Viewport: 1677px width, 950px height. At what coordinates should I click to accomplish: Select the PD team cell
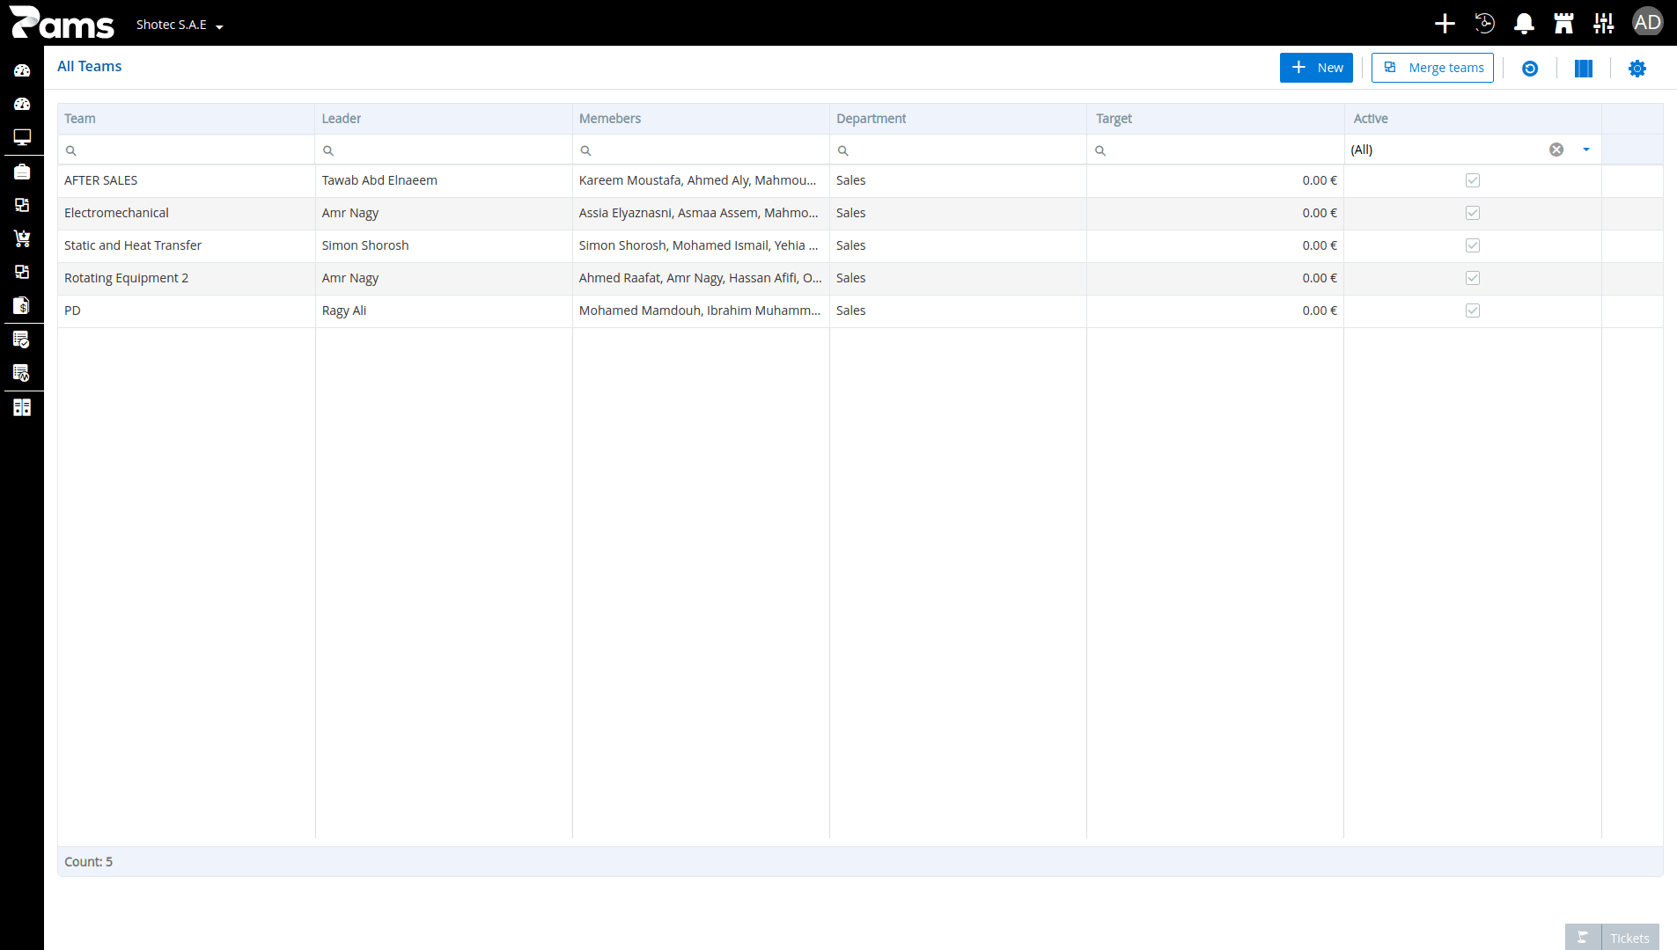coord(186,311)
